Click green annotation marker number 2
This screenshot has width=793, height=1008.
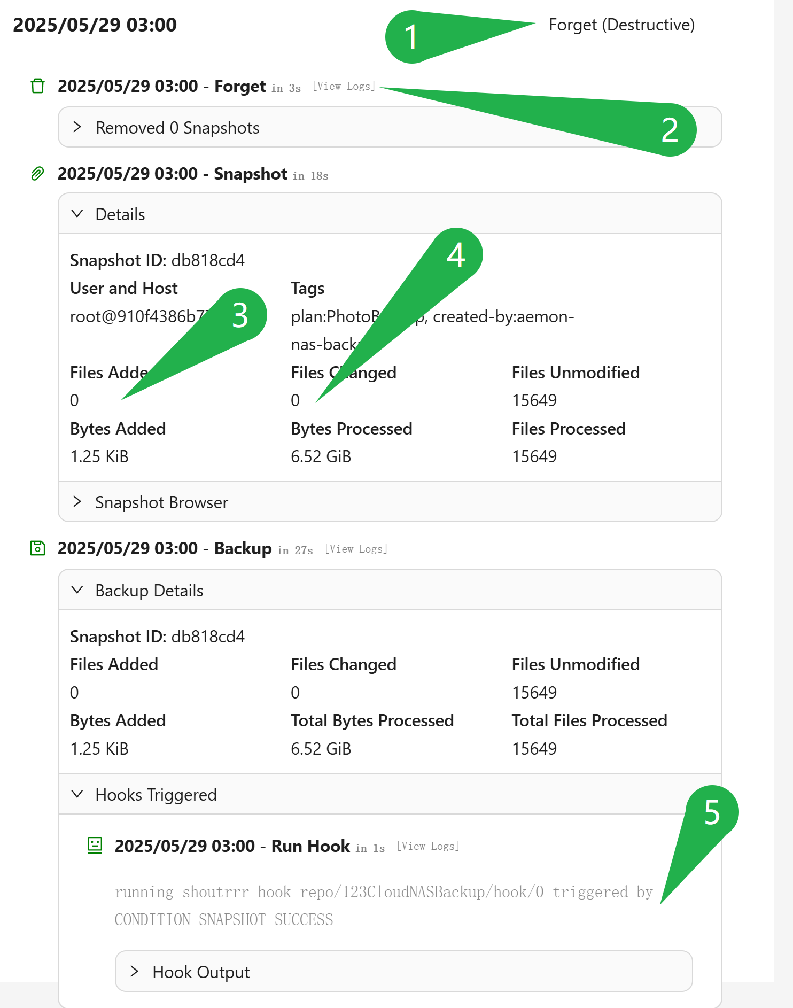click(670, 130)
